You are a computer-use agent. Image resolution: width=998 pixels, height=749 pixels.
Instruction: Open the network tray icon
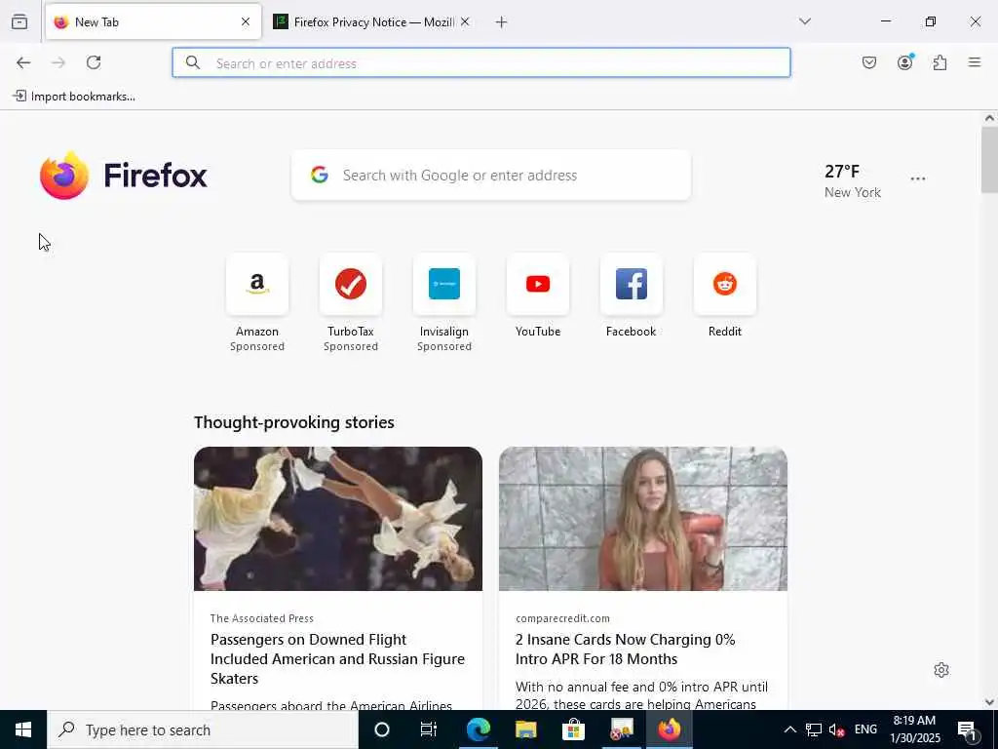(814, 729)
